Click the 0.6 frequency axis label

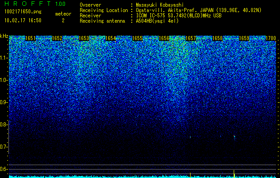(4, 169)
